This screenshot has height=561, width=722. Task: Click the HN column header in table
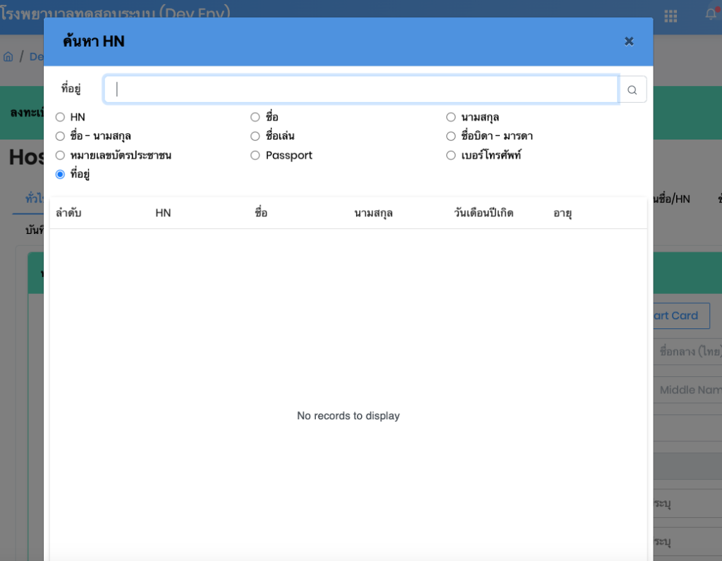coord(163,213)
